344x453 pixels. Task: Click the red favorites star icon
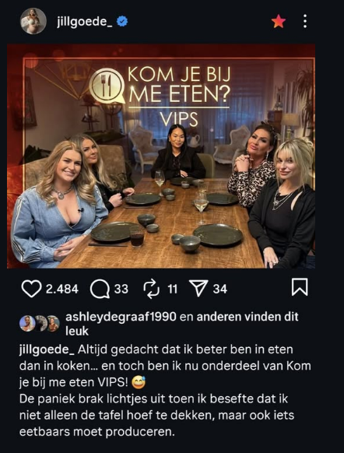(279, 22)
